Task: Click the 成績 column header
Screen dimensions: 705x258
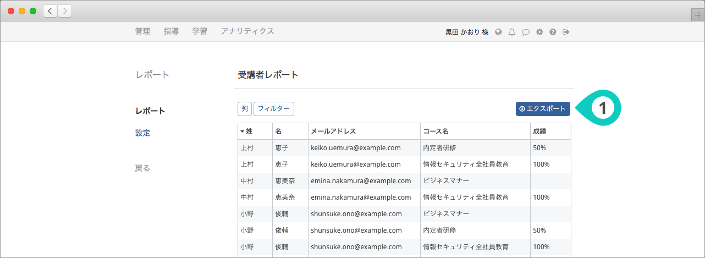Action: (539, 131)
